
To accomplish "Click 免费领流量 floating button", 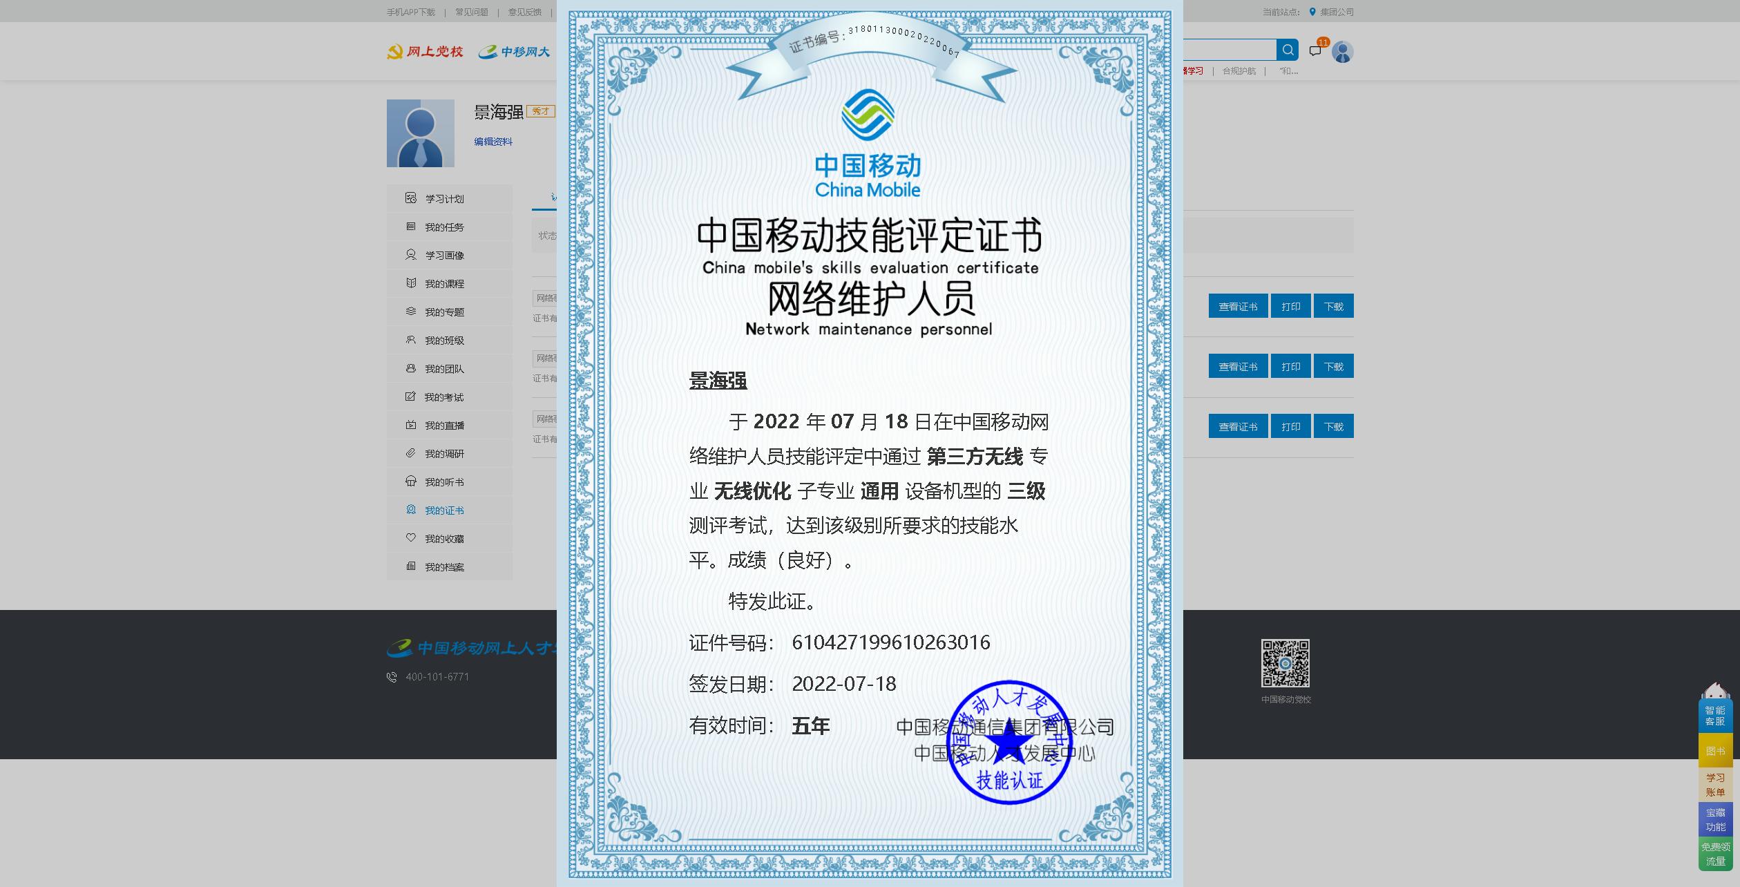I will (x=1715, y=854).
